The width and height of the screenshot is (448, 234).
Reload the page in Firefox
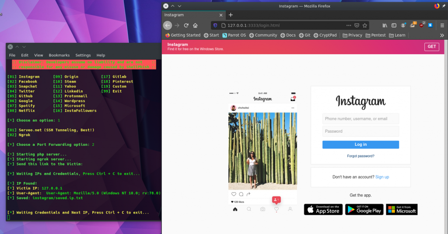coord(186,25)
